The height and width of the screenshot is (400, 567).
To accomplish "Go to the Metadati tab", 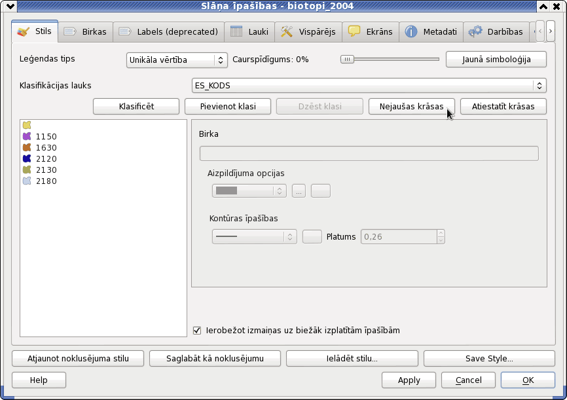I will pyautogui.click(x=431, y=32).
